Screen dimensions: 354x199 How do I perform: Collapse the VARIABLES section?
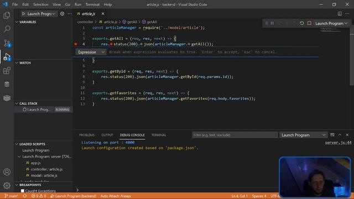tap(28, 22)
